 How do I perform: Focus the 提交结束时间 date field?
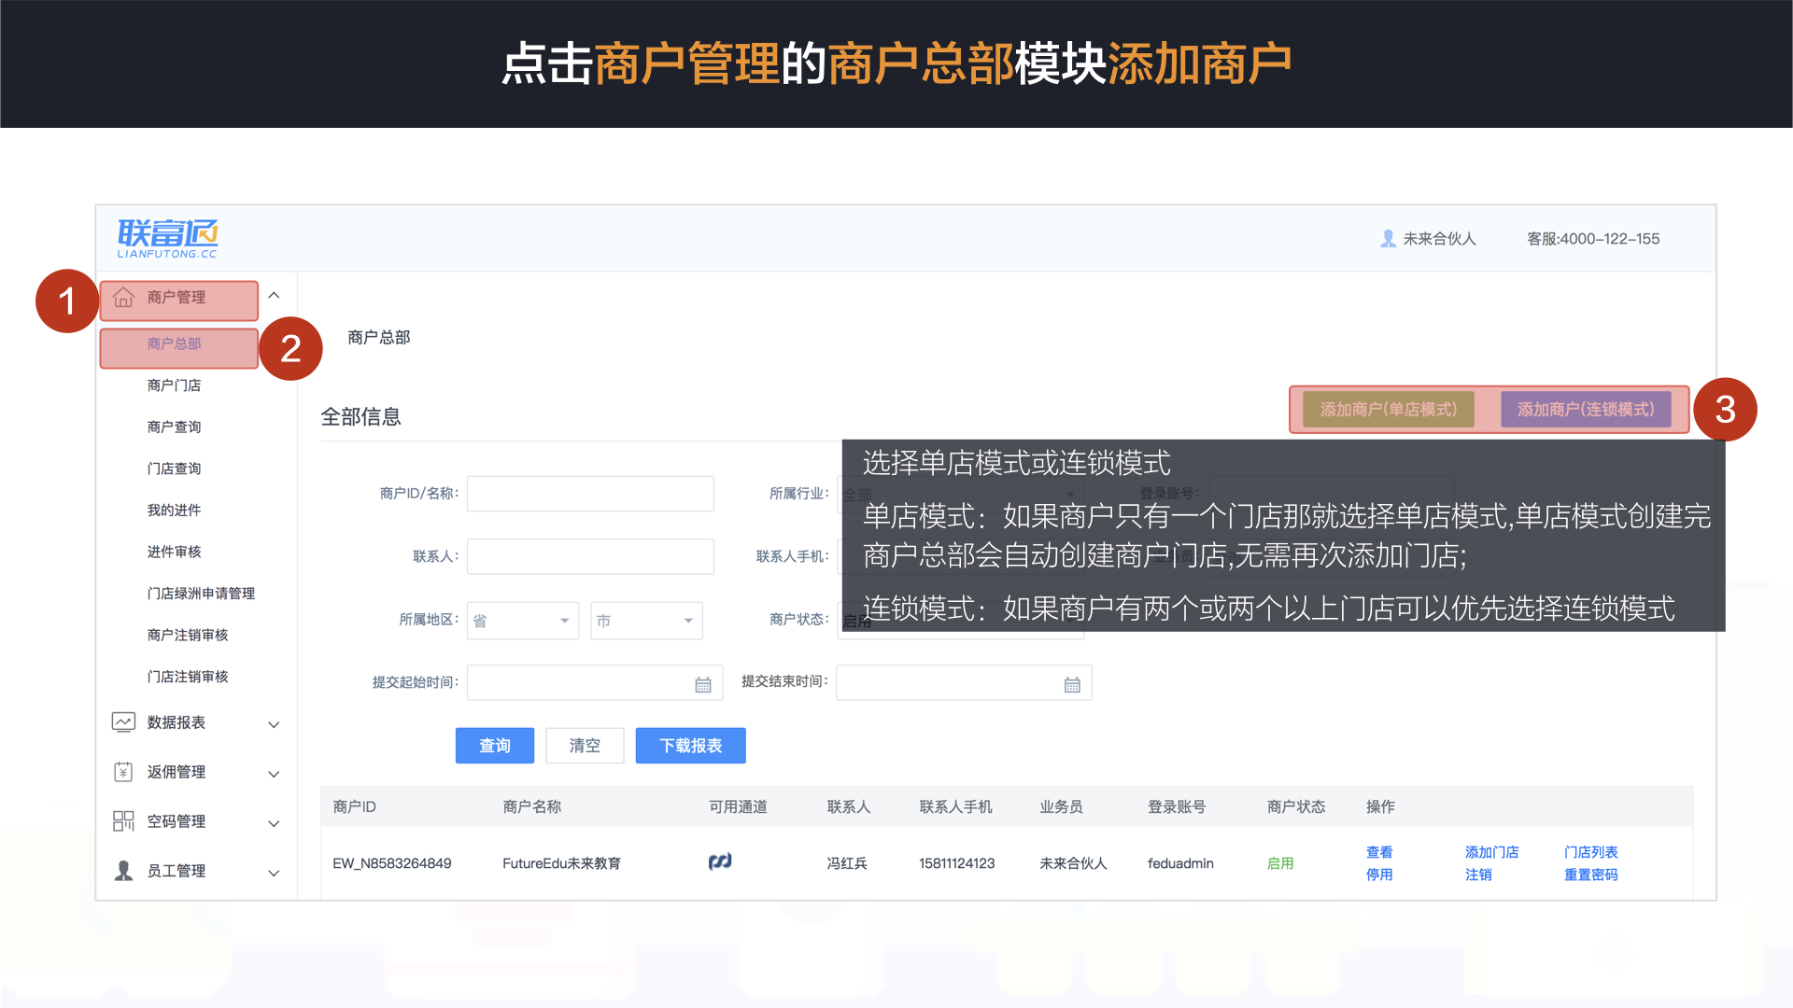964,682
